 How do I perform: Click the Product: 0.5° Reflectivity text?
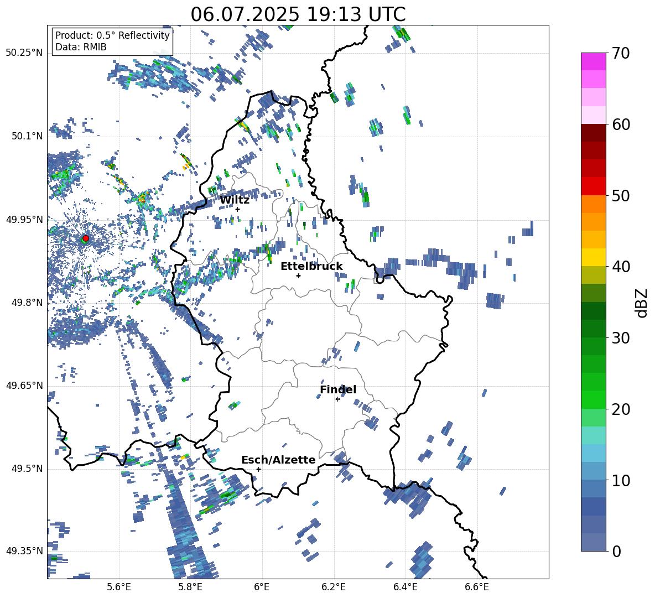(x=112, y=35)
